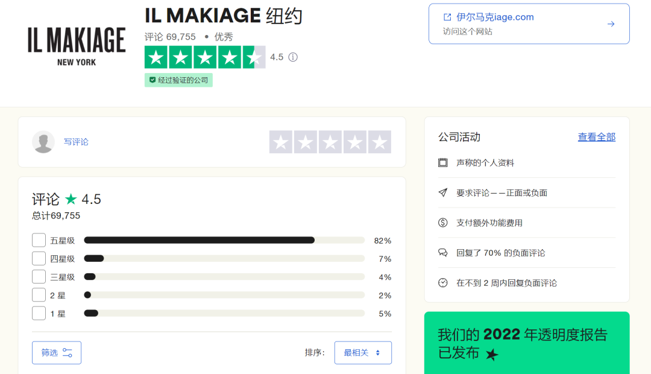Screen dimensions: 651x374
Task: Click the chat bubbles icon for 回复了 70%
Action: (x=443, y=253)
